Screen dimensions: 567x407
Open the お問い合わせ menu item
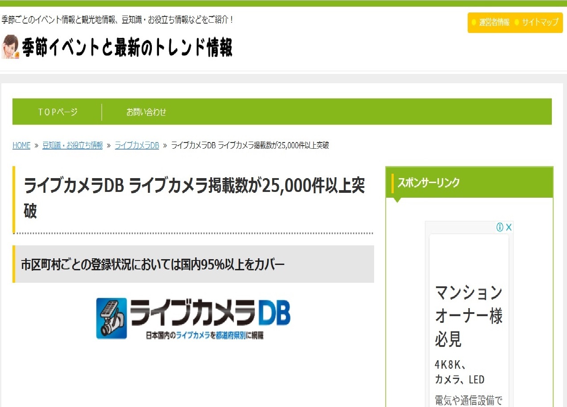(146, 112)
